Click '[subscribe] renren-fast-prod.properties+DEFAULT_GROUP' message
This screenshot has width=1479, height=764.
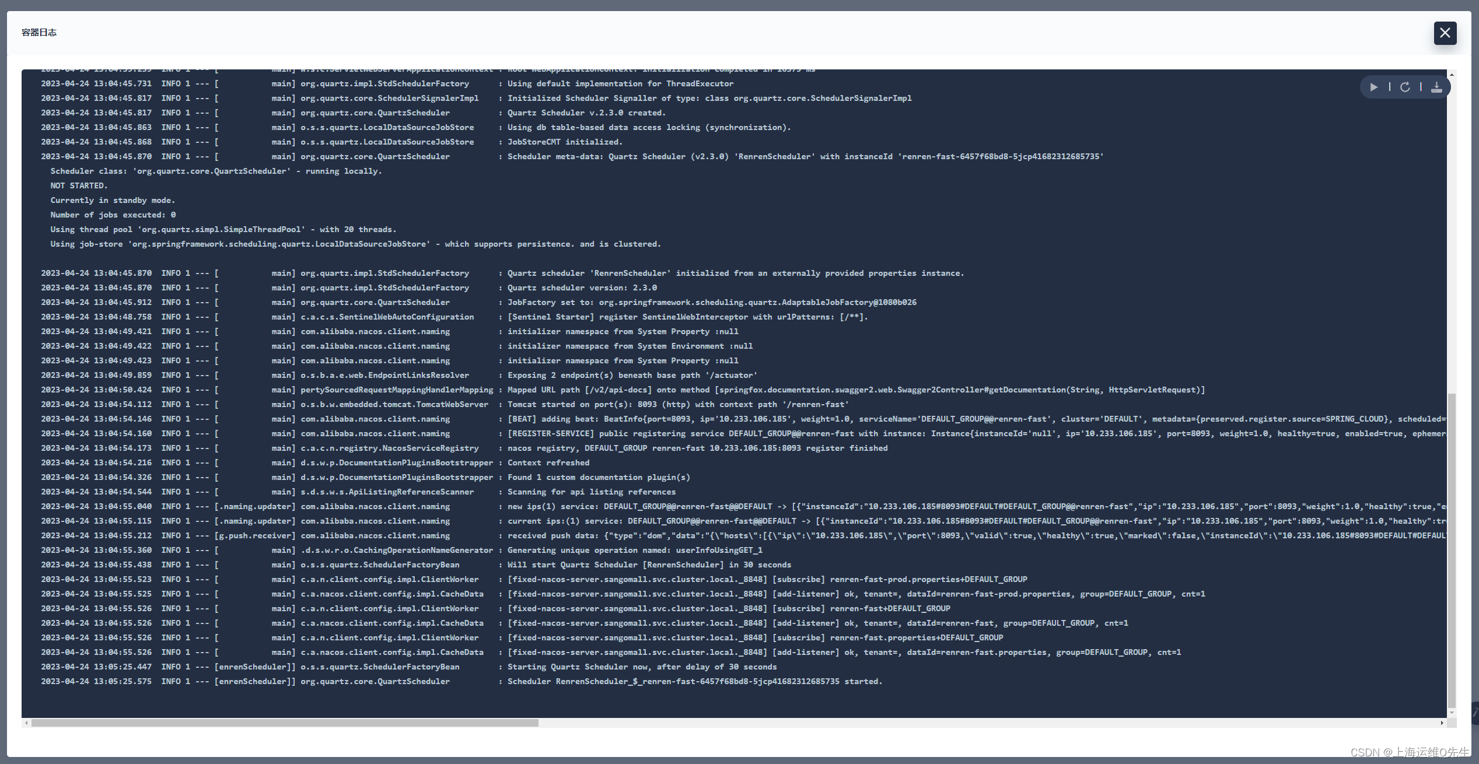pyautogui.click(x=767, y=579)
